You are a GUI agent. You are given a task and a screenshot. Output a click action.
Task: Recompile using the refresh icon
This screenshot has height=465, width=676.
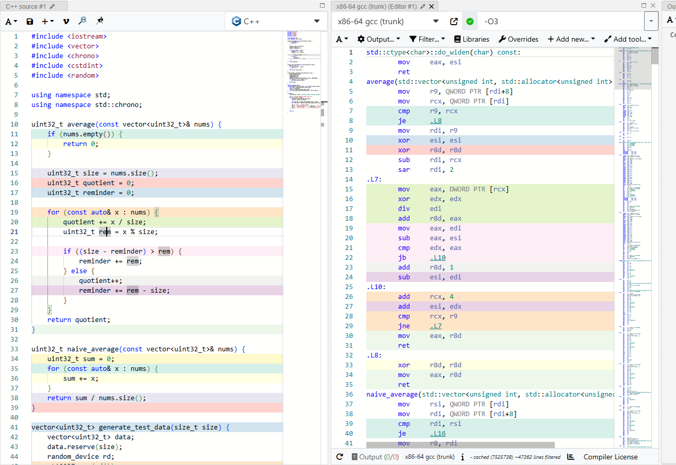tap(340, 457)
